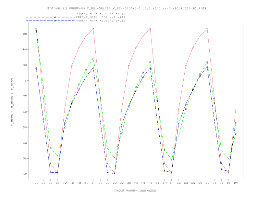Select legend text PARM=F_MEAN MODEL=NAM/218
Viewport: 257px width, 199px height.
click(101, 17)
